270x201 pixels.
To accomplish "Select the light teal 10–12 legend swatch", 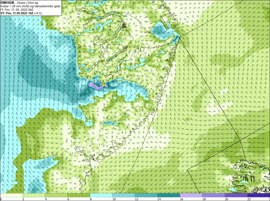I will point(124,195).
